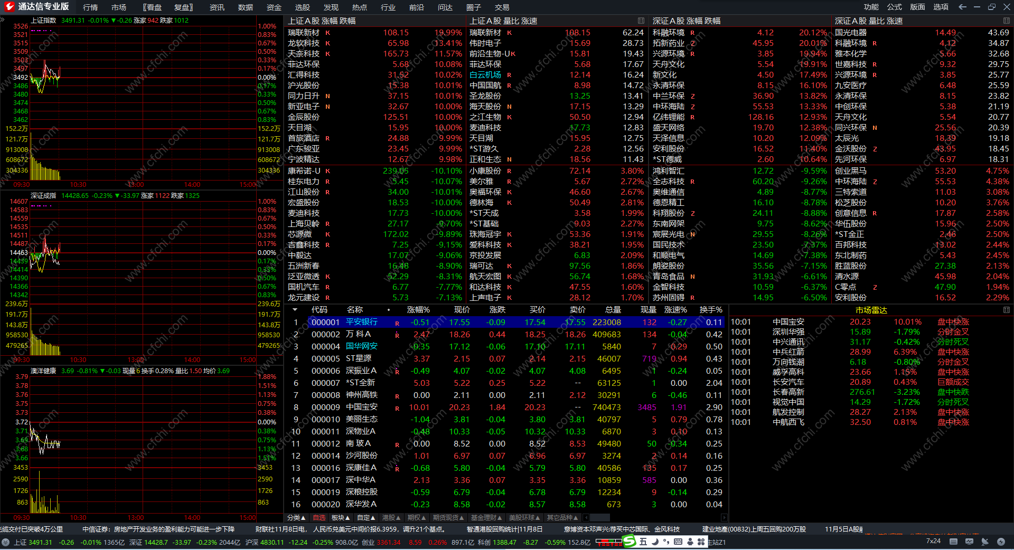This screenshot has width=1014, height=550.
Task: Click the 通达信 red logo icon
Action: click(9, 7)
